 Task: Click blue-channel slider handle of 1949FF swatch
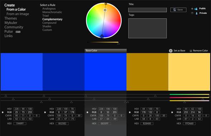pyautogui.click(x=41, y=102)
